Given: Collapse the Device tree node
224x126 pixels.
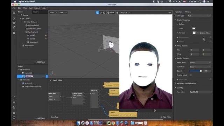Looking at the screenshot, I should (x=19, y=15).
